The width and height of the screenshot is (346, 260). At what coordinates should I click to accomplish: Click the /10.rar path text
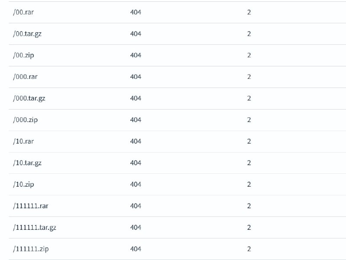pyautogui.click(x=23, y=141)
